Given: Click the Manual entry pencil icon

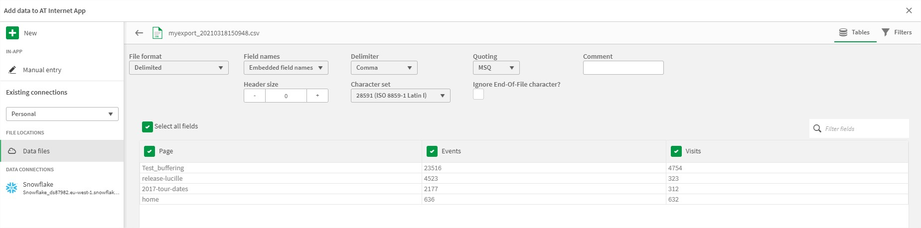Looking at the screenshot, I should coord(12,70).
